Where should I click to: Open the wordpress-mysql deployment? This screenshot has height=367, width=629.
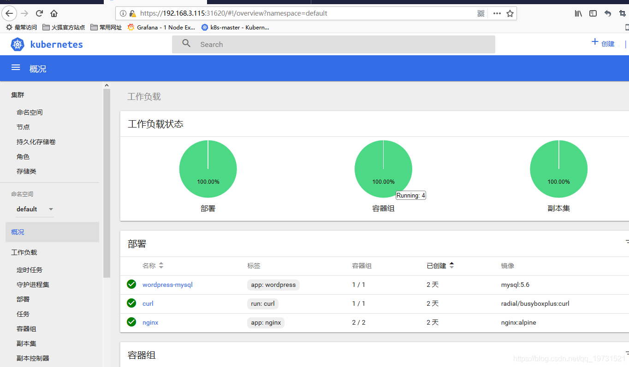[x=167, y=285]
